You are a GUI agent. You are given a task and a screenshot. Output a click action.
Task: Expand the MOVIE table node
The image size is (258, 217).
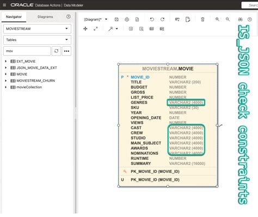click(x=5, y=74)
